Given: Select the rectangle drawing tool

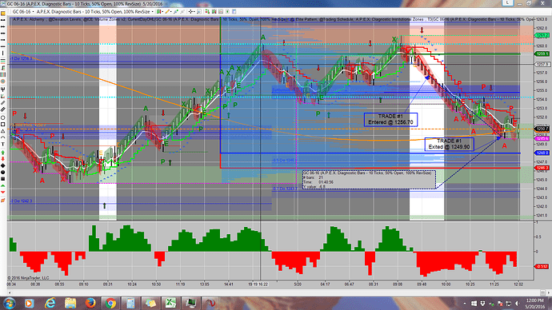Looking at the screenshot, I should point(3,124).
